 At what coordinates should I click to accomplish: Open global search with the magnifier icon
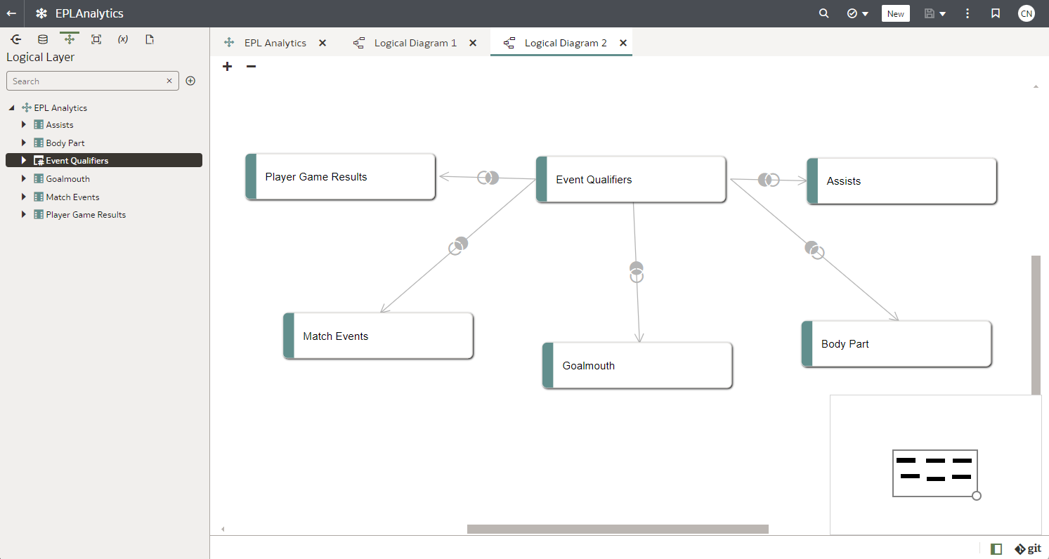pos(823,13)
